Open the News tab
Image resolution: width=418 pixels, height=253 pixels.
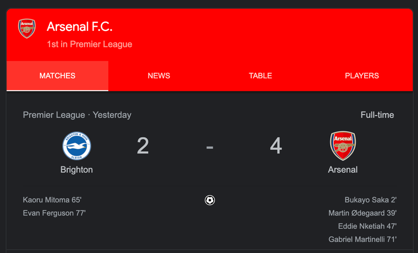[159, 76]
